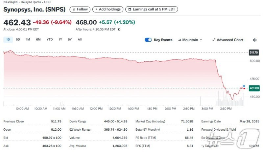Click the Previous Close value 511.79
263x152 pixels.
coord(56,121)
